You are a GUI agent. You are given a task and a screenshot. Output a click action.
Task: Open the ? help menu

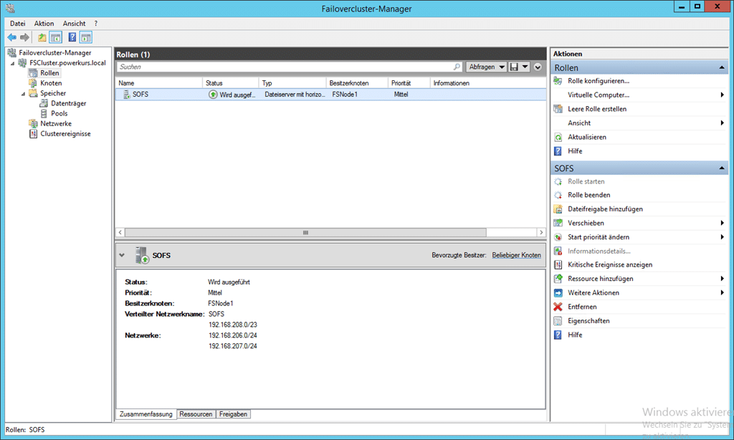[x=96, y=24]
